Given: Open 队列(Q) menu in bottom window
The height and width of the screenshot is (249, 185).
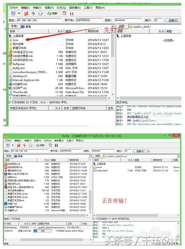Looking at the screenshot, I should click(48, 141).
